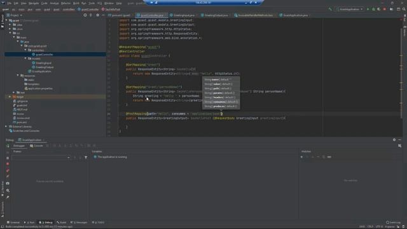
Task: Switch to Console tab in Debug panel
Action: (x=37, y=146)
